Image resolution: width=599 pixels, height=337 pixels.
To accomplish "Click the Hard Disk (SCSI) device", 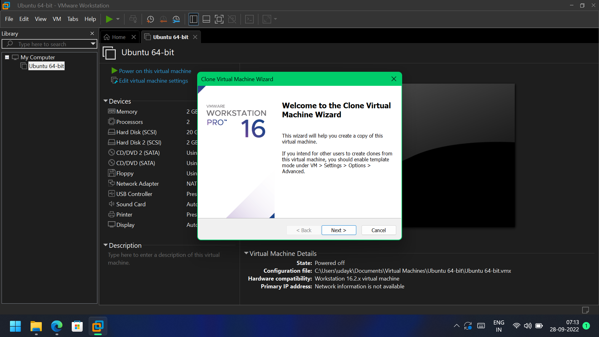I will (136, 132).
